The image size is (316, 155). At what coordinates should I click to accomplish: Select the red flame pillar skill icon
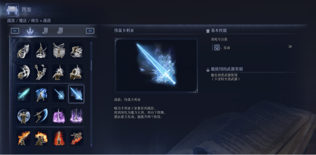[x=59, y=138]
